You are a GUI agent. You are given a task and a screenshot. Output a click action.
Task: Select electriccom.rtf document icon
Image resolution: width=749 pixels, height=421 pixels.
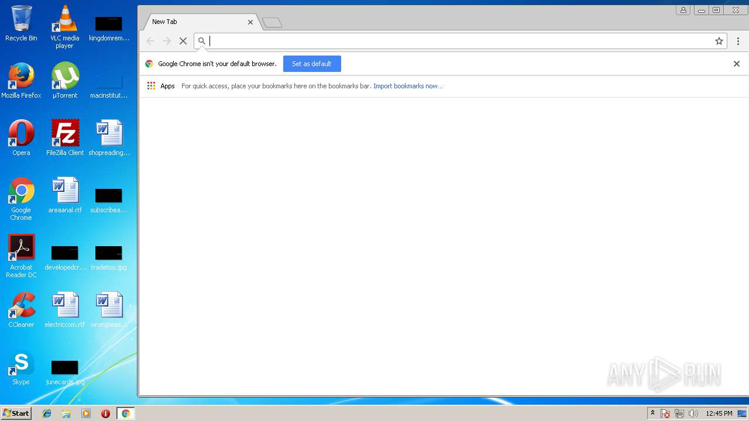pos(65,310)
